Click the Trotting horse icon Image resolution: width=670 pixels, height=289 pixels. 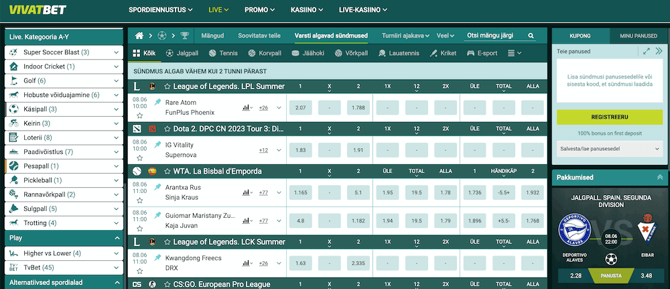[13, 223]
